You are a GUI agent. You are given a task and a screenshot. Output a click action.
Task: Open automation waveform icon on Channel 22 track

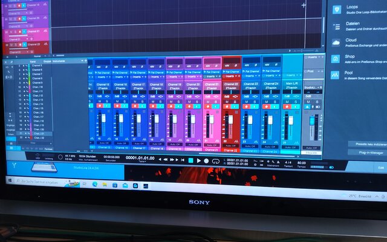(x=45, y=44)
